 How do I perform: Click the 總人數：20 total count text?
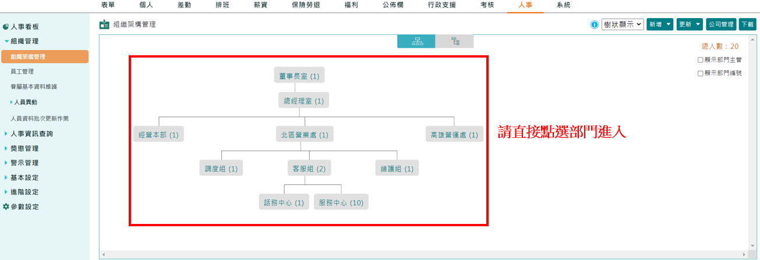(720, 47)
